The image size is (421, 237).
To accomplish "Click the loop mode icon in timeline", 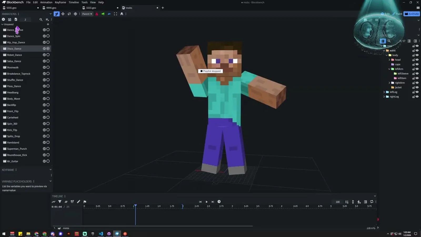I will point(372,202).
